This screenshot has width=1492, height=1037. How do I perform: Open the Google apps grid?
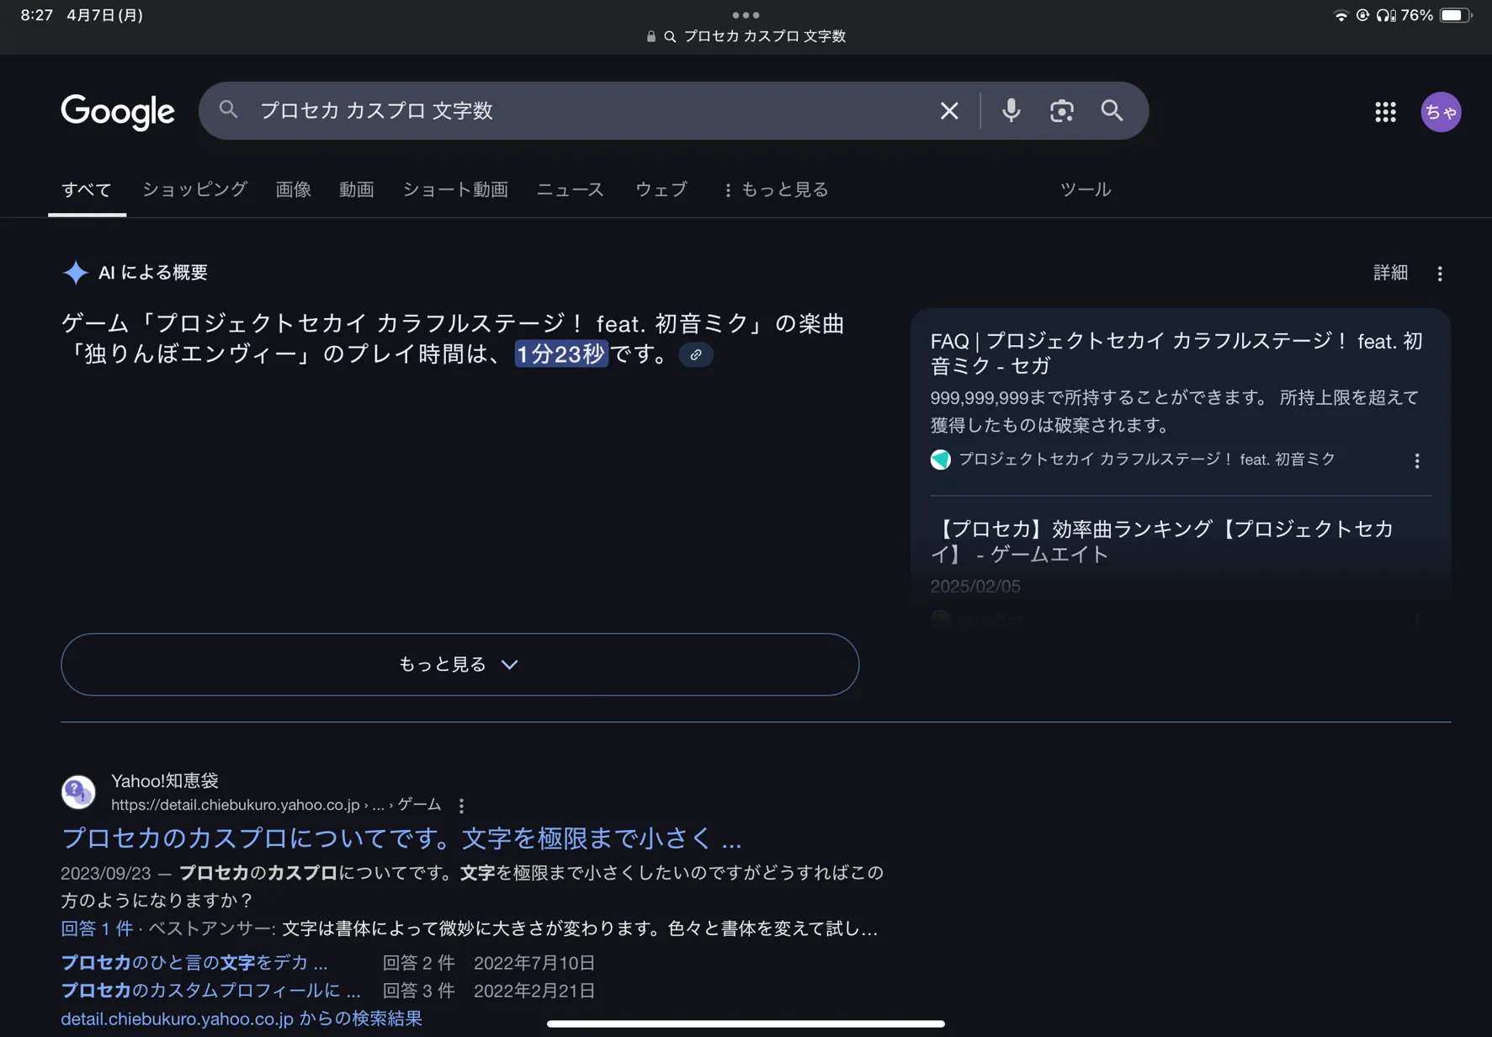pyautogui.click(x=1385, y=112)
